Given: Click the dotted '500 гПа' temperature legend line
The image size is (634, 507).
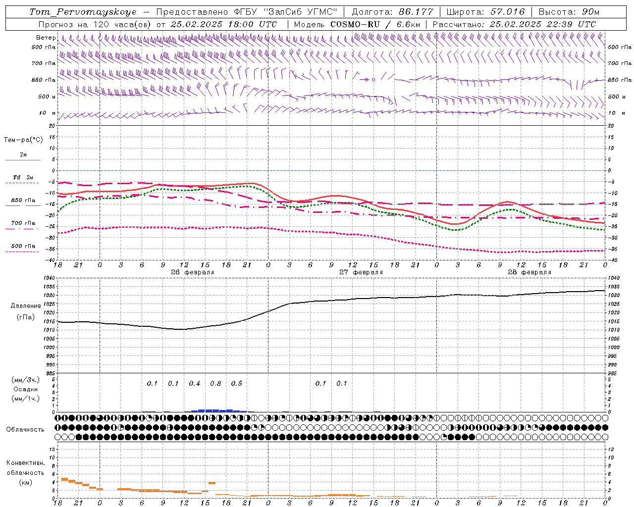Looking at the screenshot, I should tap(22, 252).
